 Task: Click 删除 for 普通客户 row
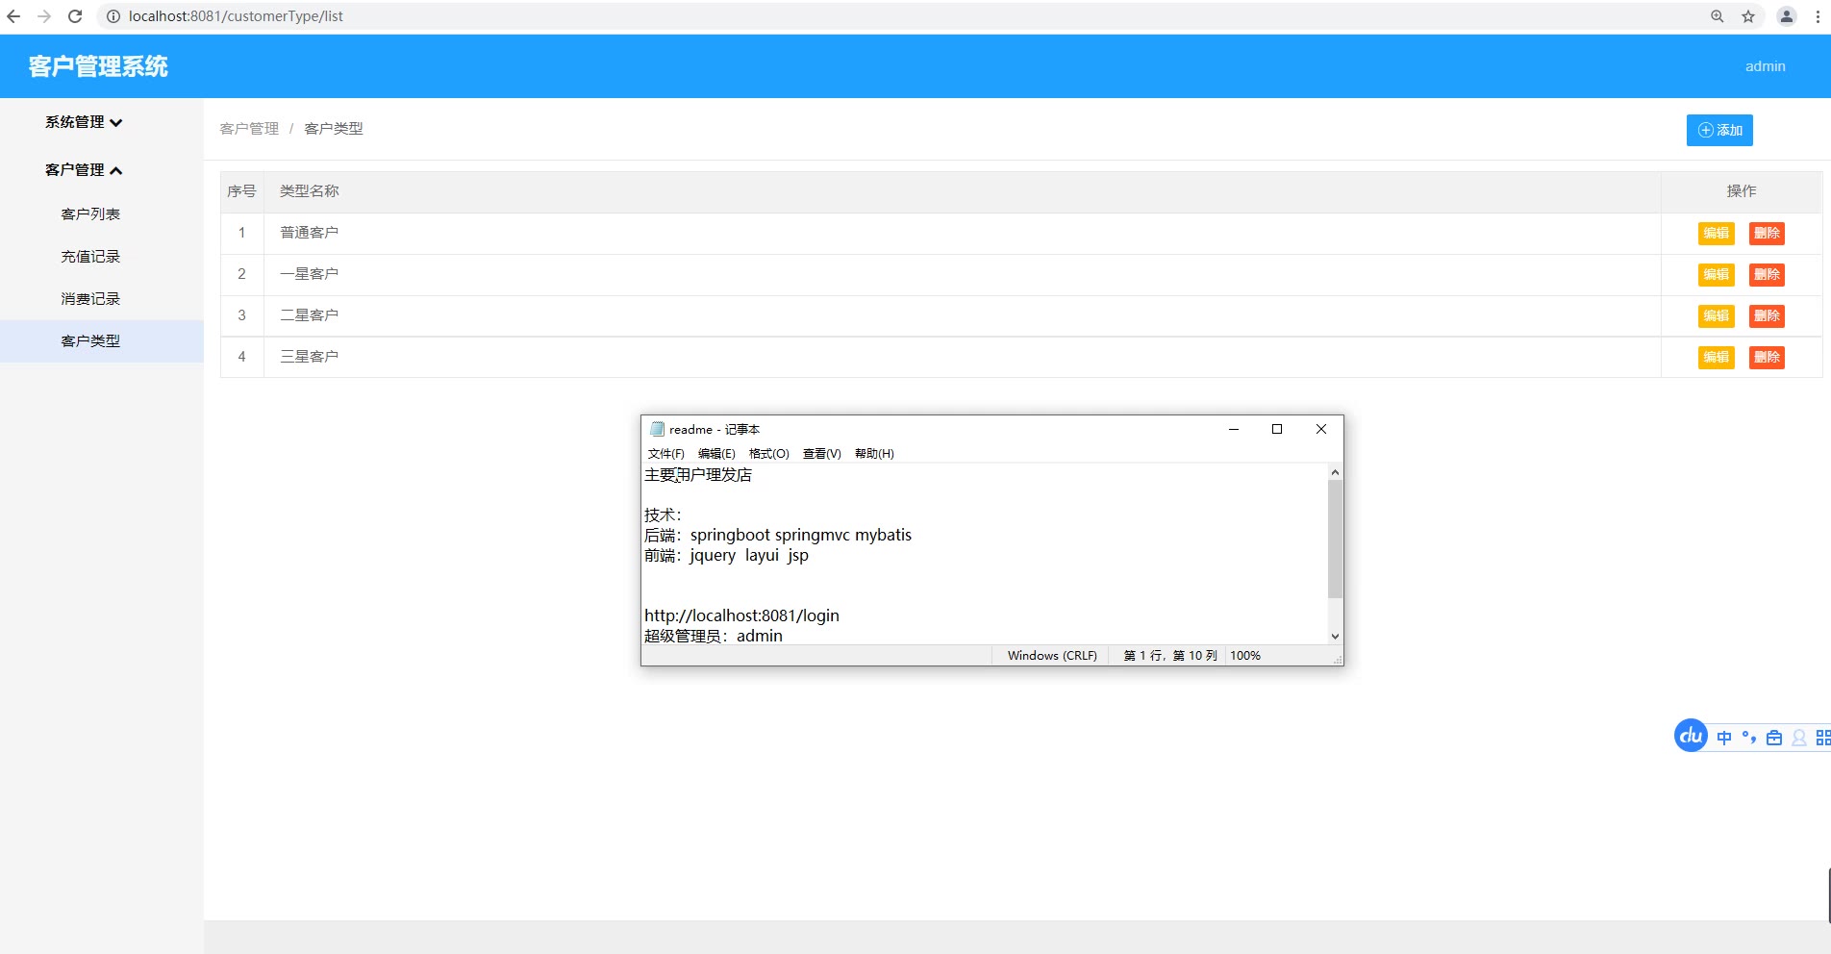(1767, 233)
